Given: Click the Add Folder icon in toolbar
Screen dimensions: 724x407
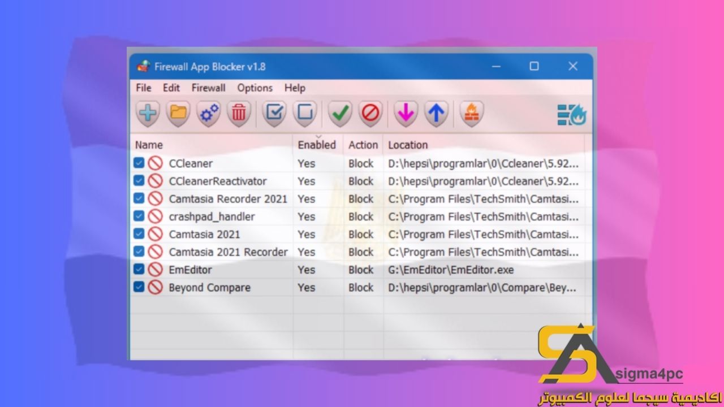Looking at the screenshot, I should 178,113.
